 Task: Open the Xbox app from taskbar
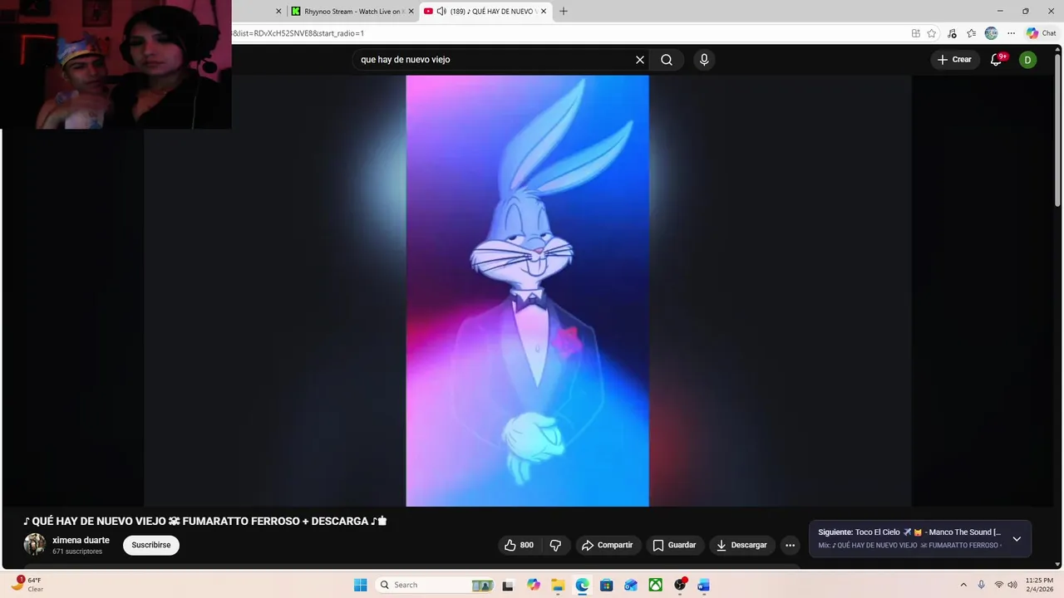click(656, 585)
